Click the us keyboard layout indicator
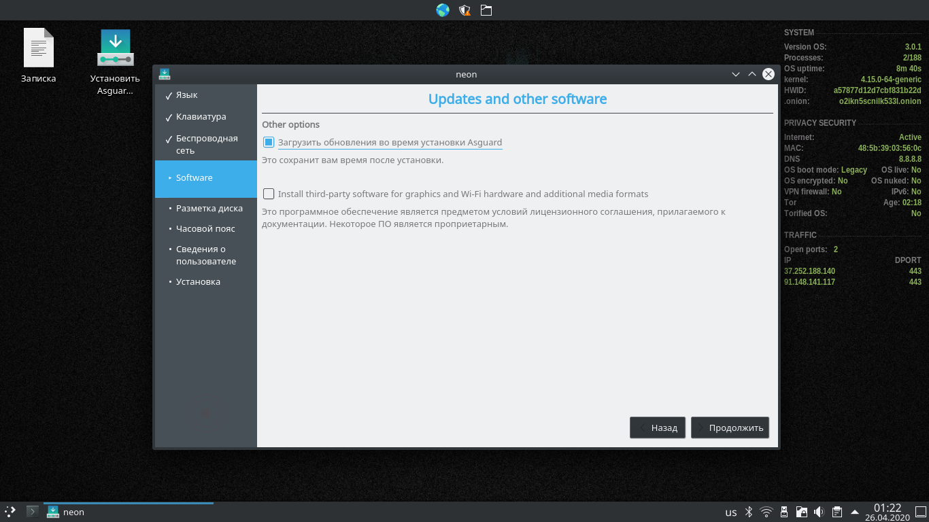The width and height of the screenshot is (929, 522). point(731,512)
